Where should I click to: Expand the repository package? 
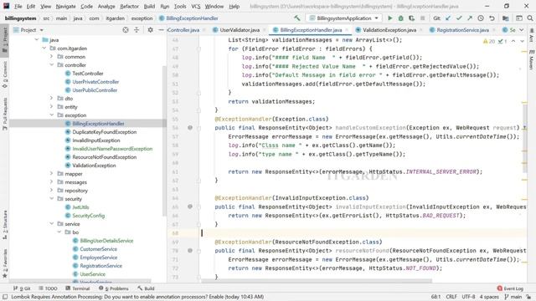[52, 191]
